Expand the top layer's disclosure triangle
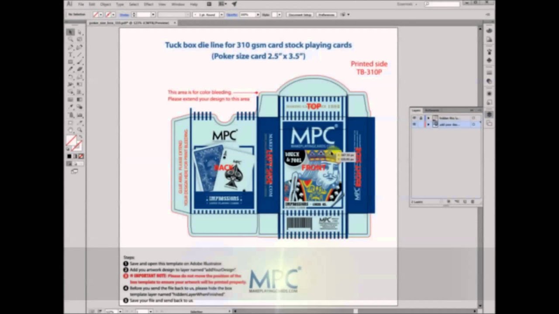 click(428, 118)
